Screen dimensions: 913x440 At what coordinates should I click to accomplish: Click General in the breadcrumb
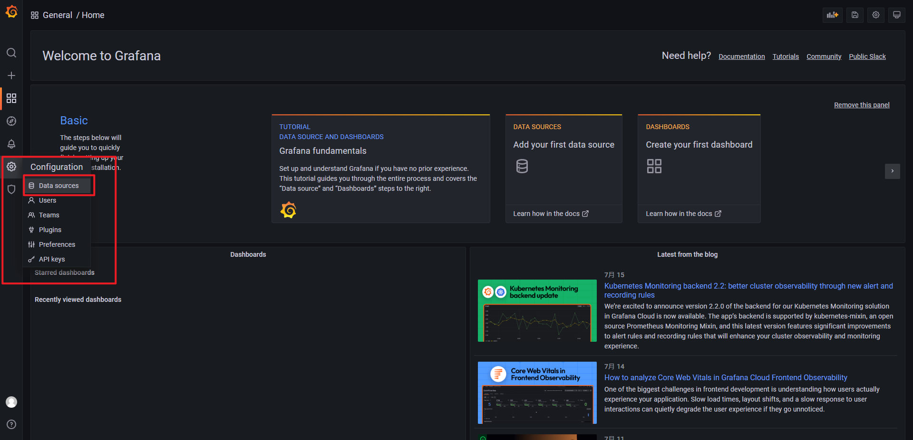[58, 15]
